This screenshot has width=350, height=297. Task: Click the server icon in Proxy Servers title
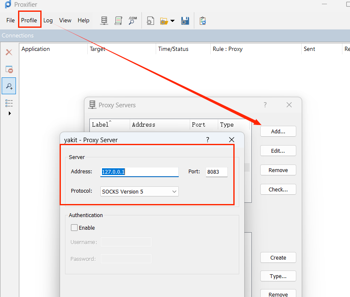(x=92, y=105)
